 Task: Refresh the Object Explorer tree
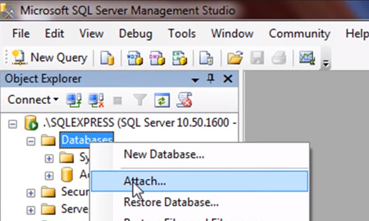tap(162, 100)
